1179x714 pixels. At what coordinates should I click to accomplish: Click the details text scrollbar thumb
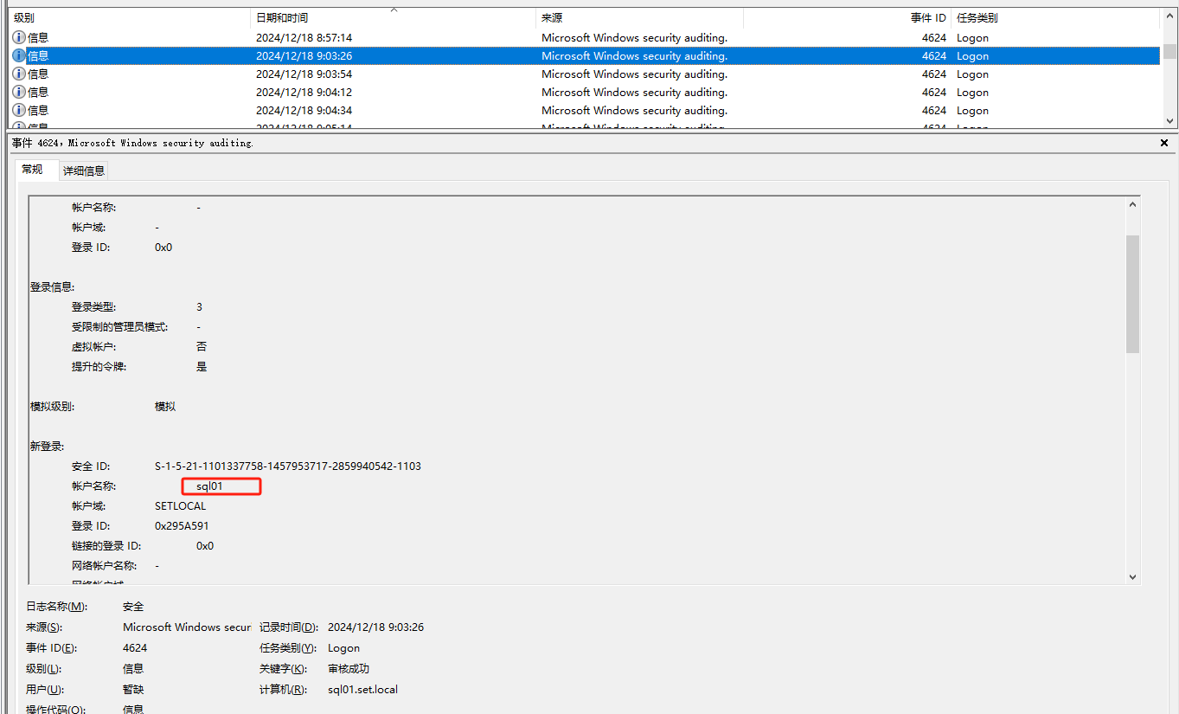pos(1132,293)
